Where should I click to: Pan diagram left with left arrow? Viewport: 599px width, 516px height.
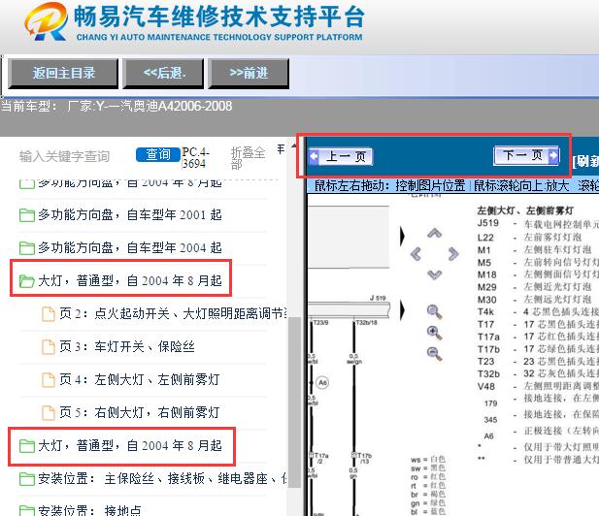pyautogui.click(x=416, y=254)
